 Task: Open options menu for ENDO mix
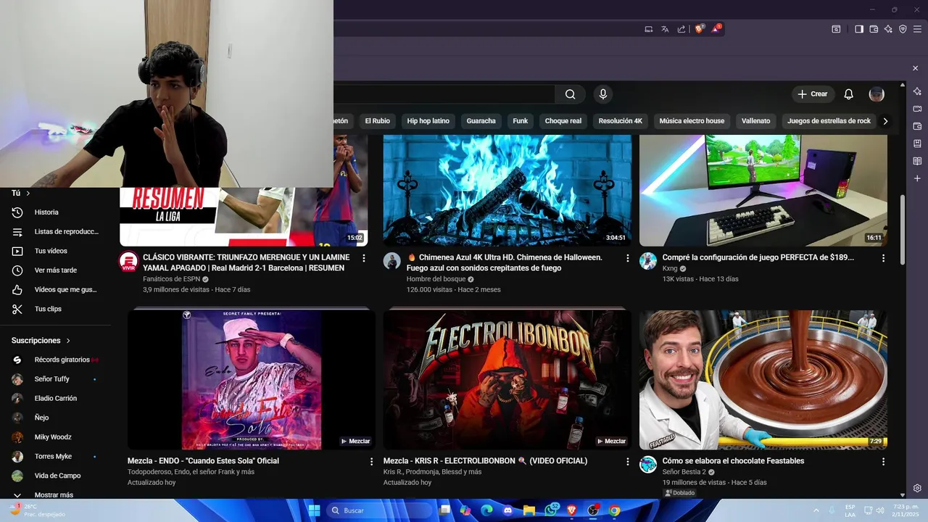(371, 461)
